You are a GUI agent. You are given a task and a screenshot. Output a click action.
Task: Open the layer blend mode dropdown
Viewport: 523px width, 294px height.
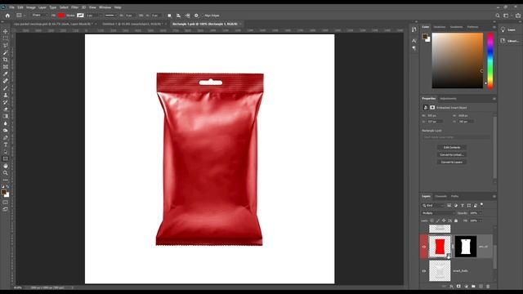coord(438,213)
